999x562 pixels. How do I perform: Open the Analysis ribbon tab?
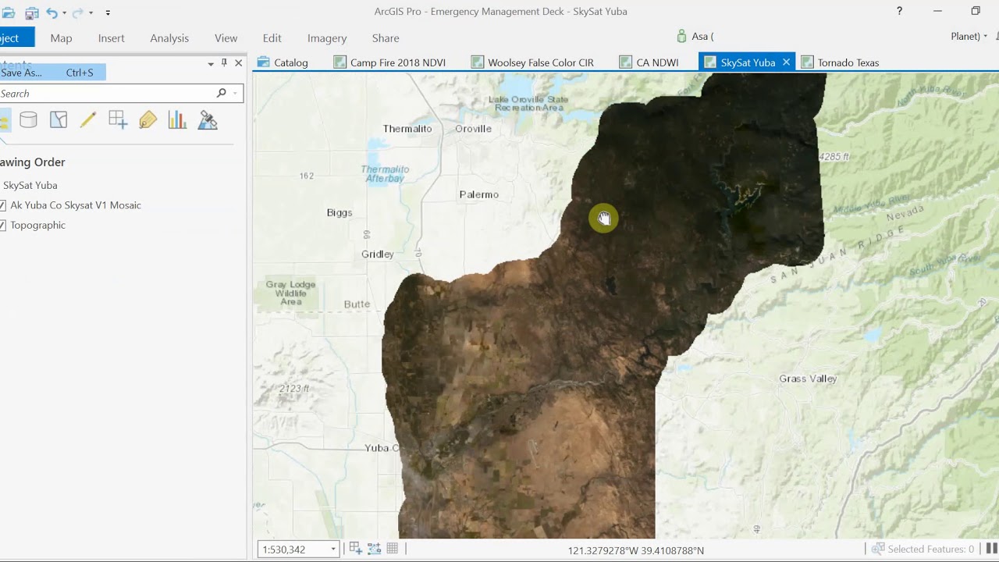pyautogui.click(x=169, y=37)
